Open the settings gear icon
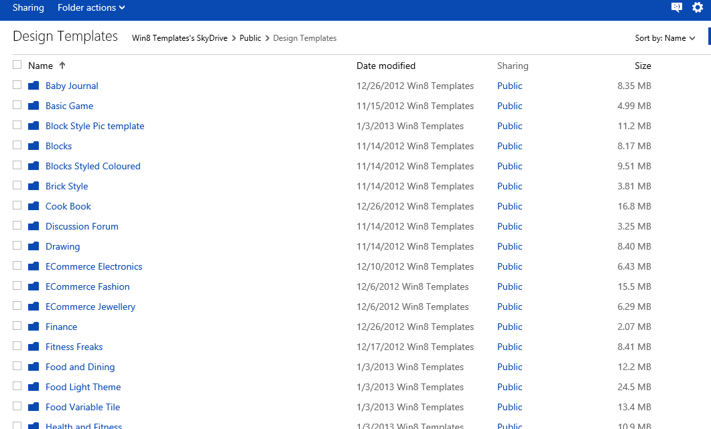Screen dimensions: 711x429 coord(698,7)
